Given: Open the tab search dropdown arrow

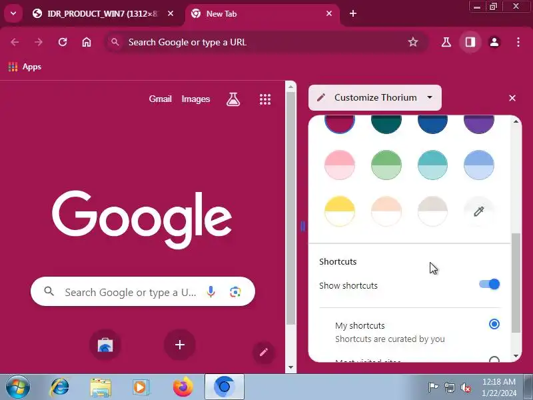Looking at the screenshot, I should (13, 13).
